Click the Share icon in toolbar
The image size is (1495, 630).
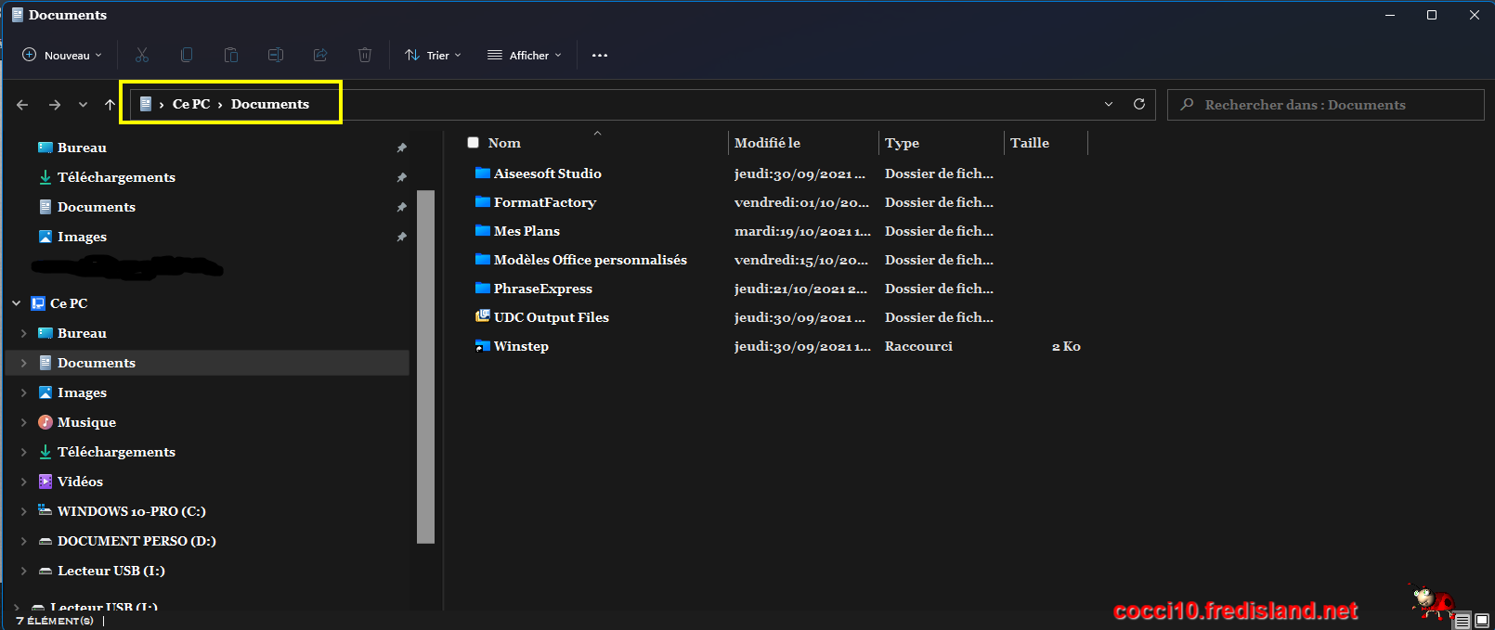(x=320, y=56)
